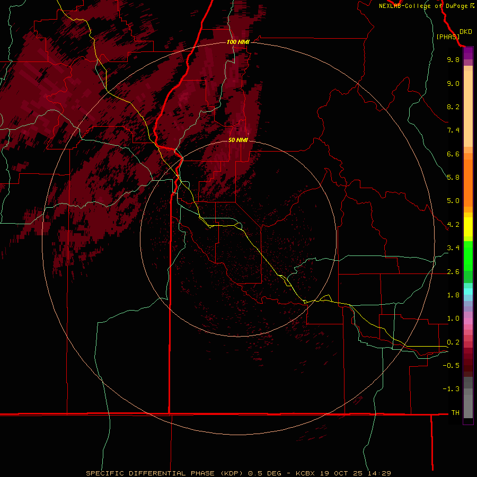This screenshot has width=477, height=477.
Task: Click the bright green band of color bar
Action: [x=468, y=255]
